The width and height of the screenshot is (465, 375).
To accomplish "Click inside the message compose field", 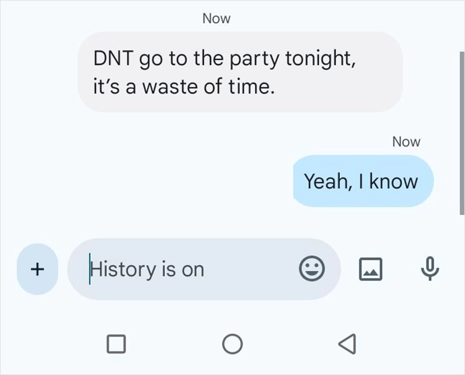I will (x=174, y=268).
